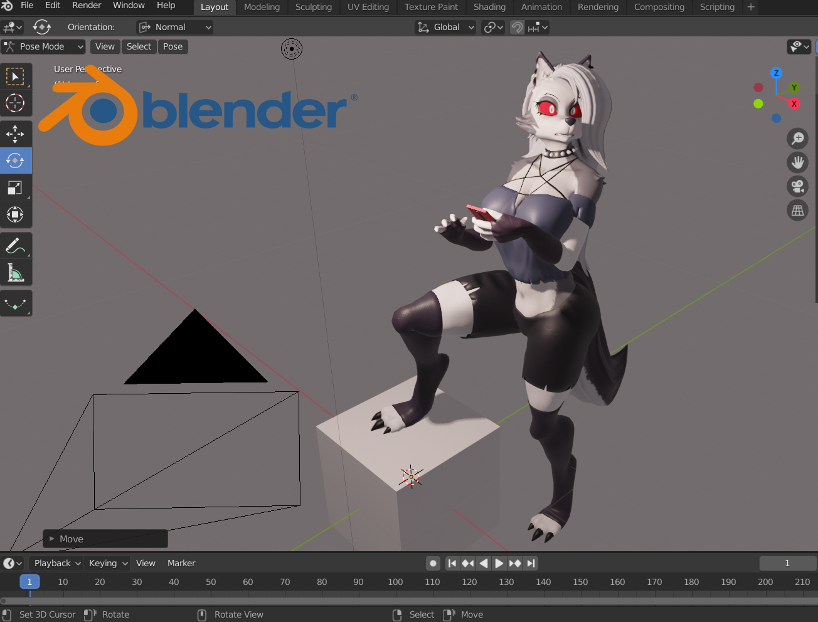The height and width of the screenshot is (622, 818).
Task: Open the Window menu
Action: [129, 6]
